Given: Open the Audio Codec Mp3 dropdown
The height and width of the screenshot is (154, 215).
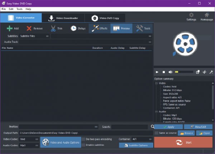Looking at the screenshot, I should point(29,145).
